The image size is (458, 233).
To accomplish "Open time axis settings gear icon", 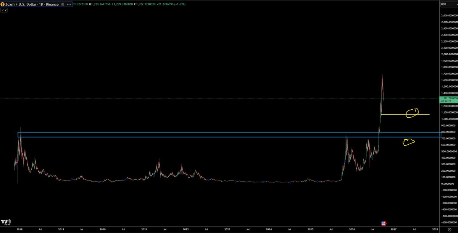I will coord(450,230).
